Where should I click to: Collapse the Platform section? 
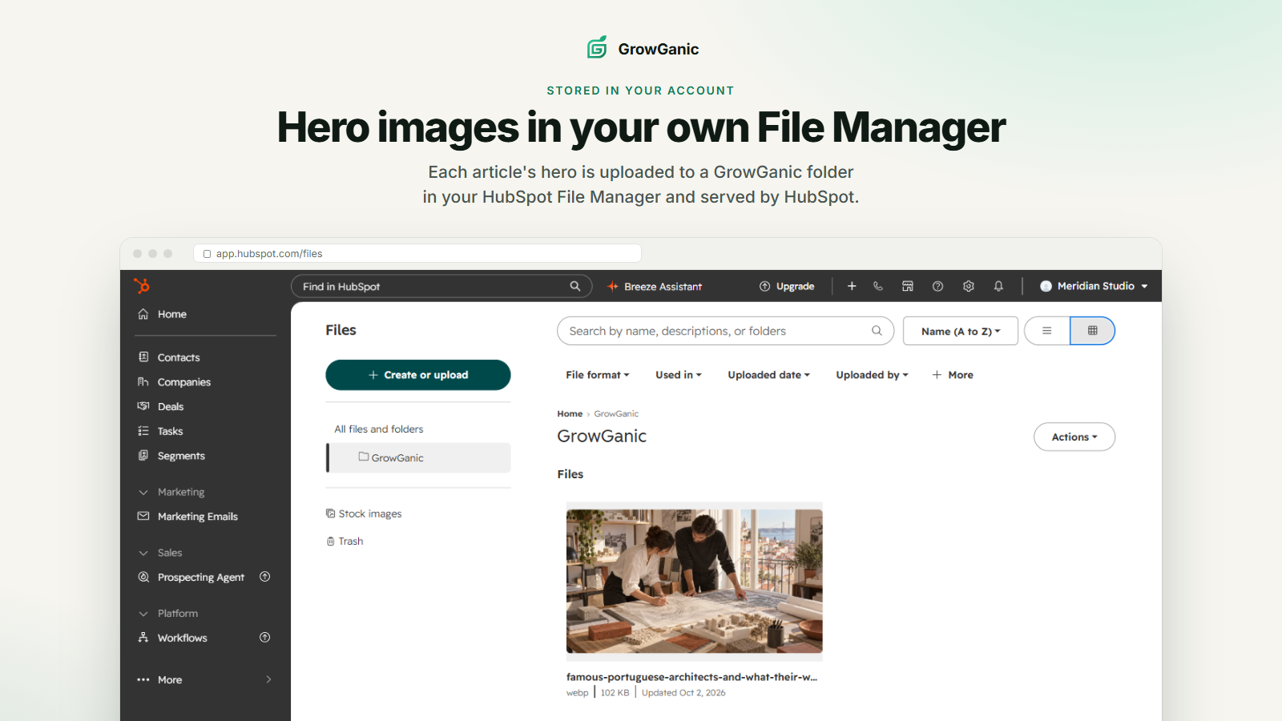(x=168, y=614)
